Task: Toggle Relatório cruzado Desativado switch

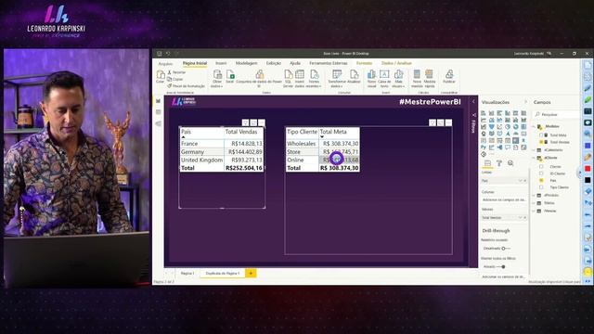Action: [505, 249]
